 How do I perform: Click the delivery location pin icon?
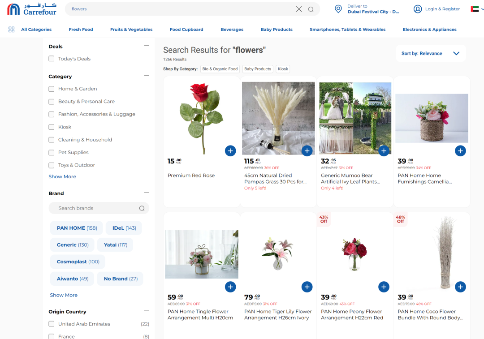click(x=338, y=9)
